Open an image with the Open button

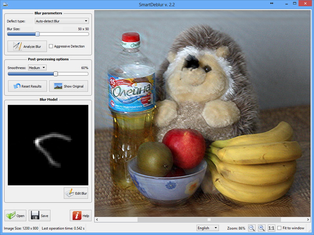point(15,216)
